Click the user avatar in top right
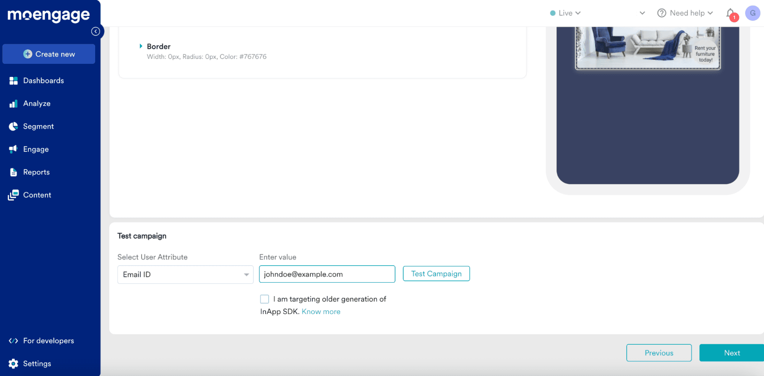The width and height of the screenshot is (764, 376). point(752,13)
